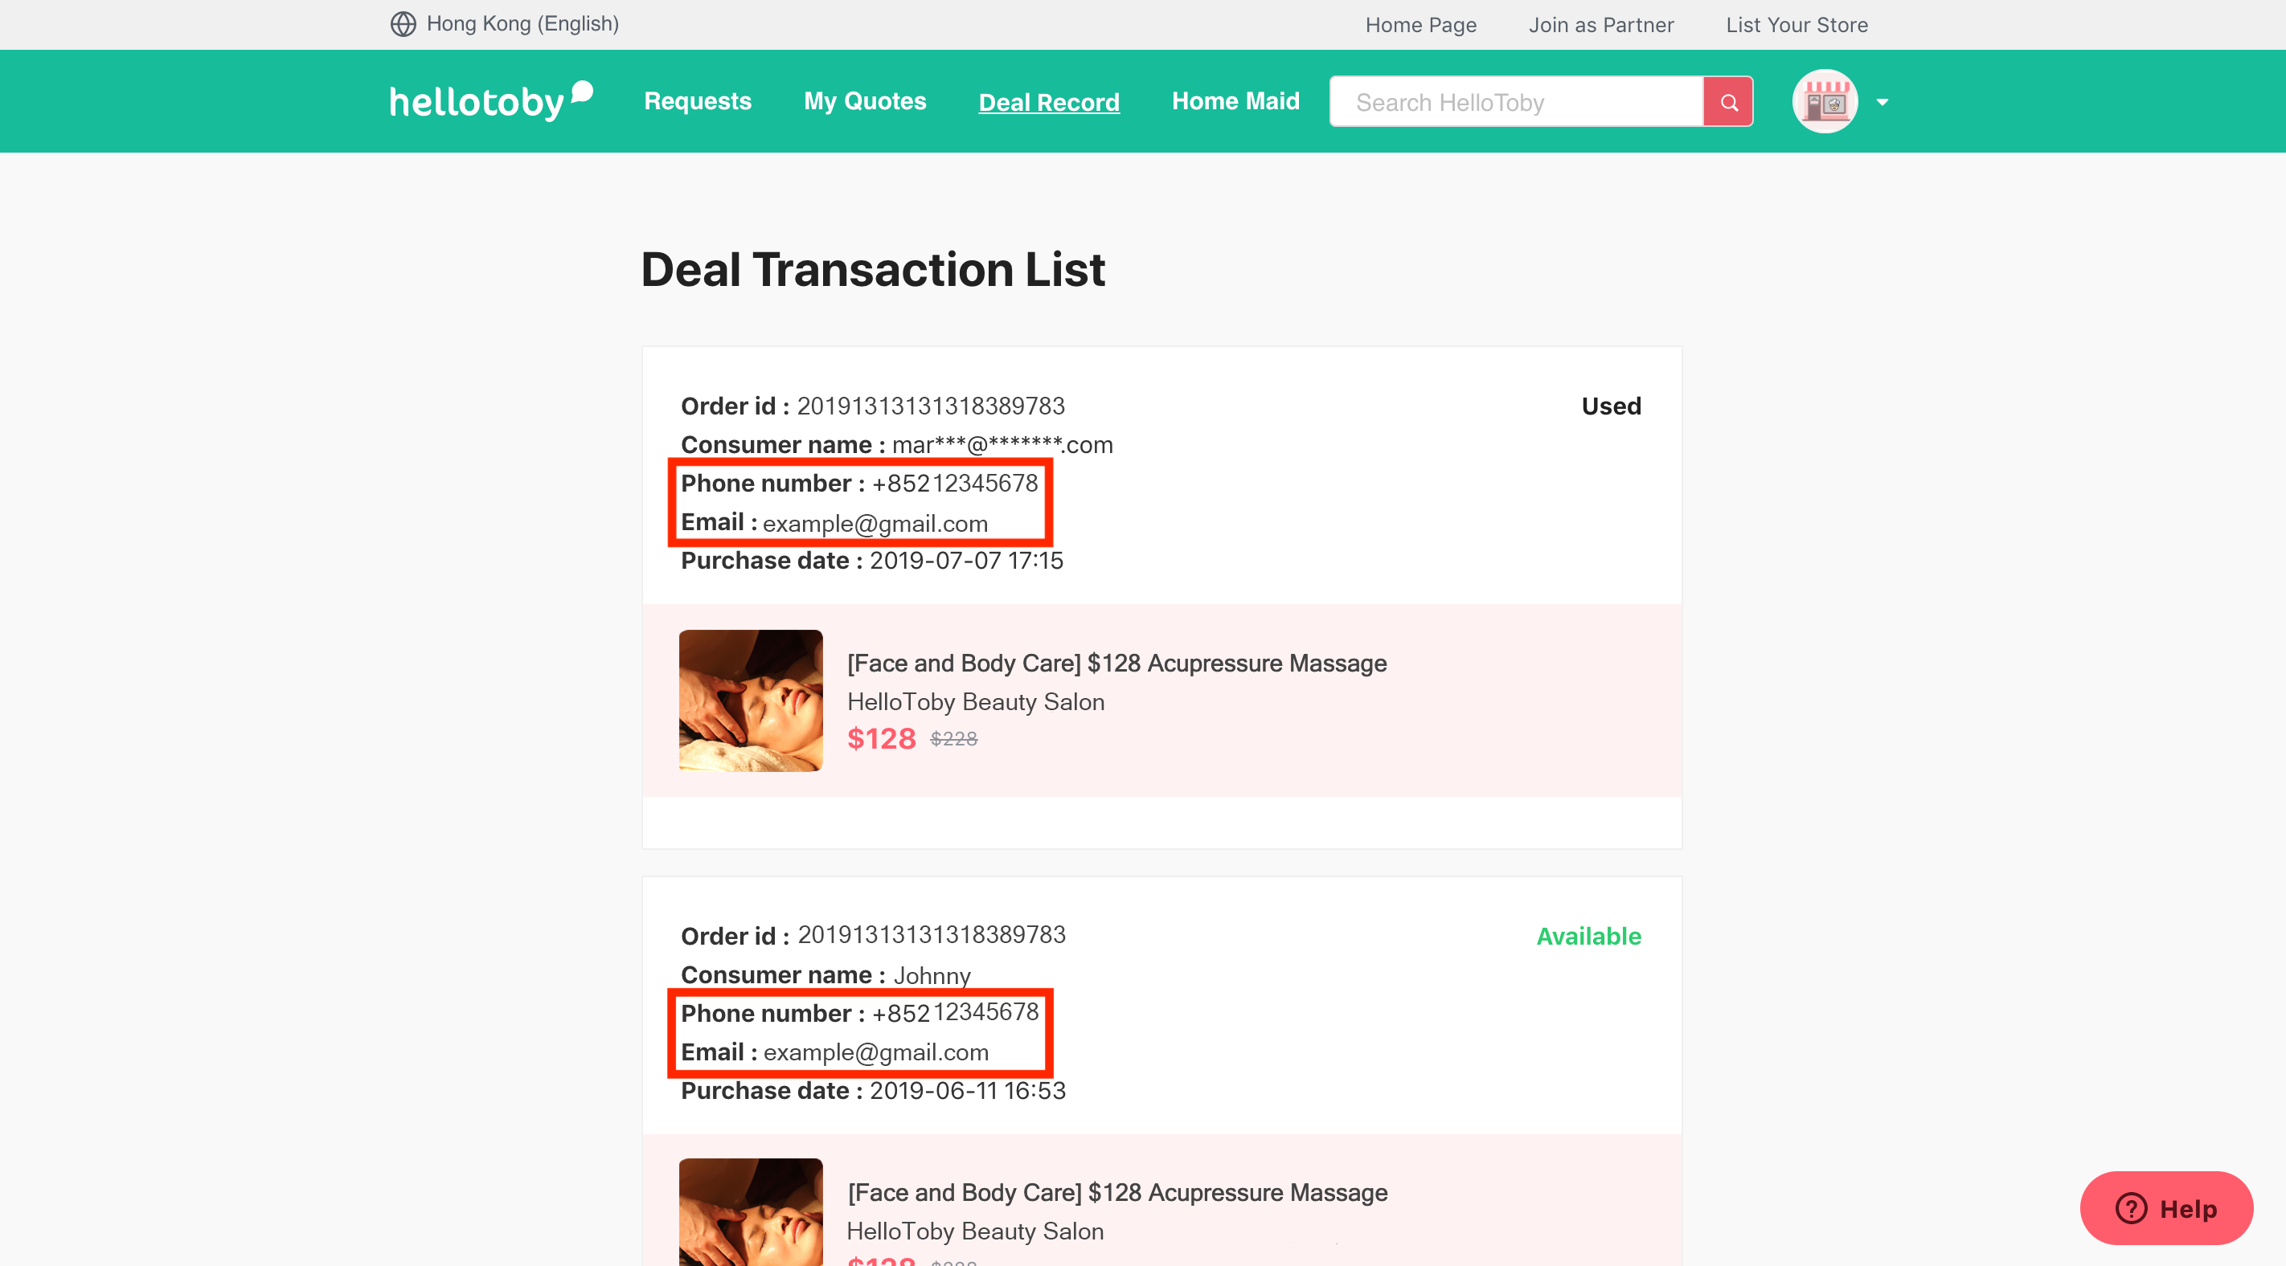Click the Help button
The width and height of the screenshot is (2286, 1266).
click(x=2165, y=1207)
